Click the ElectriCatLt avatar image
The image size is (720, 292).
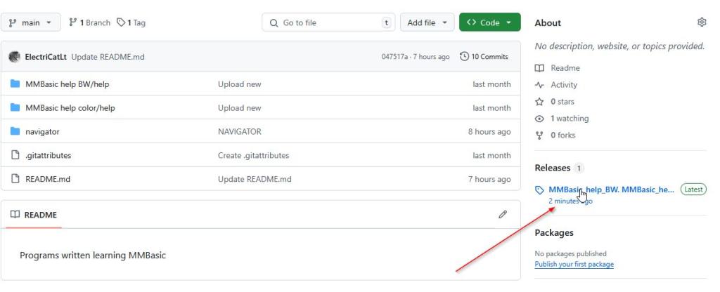(x=14, y=57)
